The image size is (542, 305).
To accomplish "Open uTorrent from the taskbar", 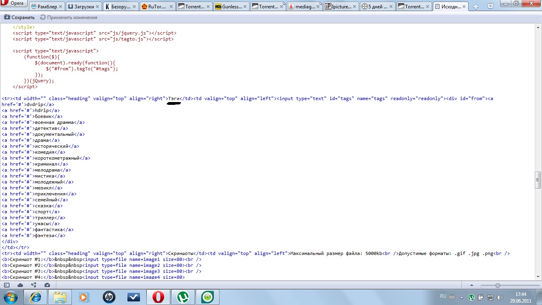I will point(183,297).
